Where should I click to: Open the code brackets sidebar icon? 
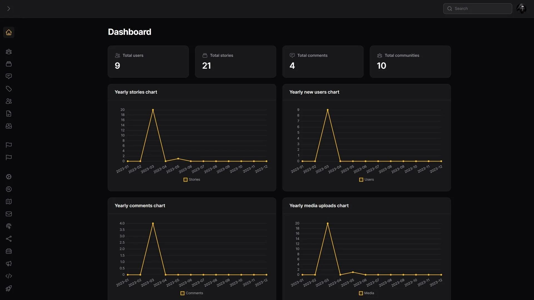(9, 276)
